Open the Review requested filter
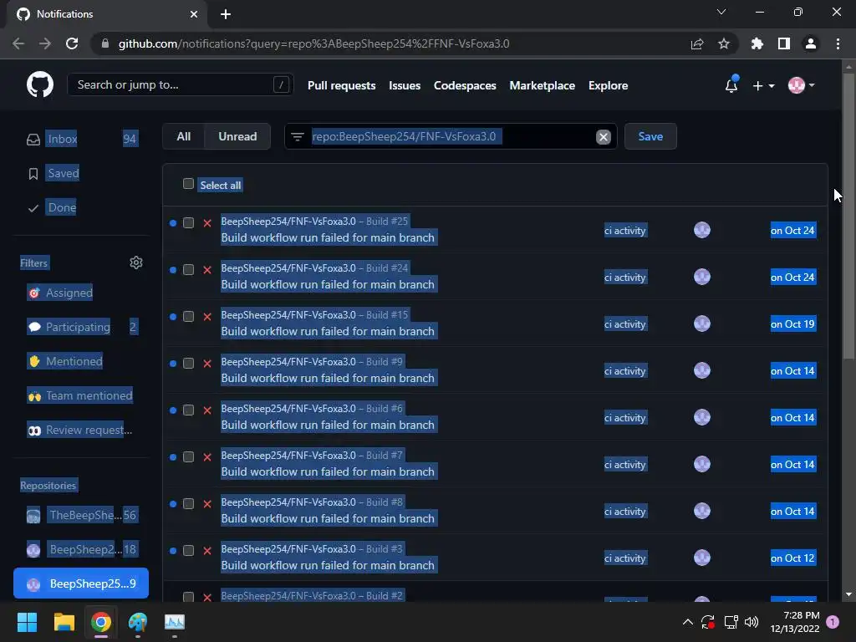The width and height of the screenshot is (856, 642). click(81, 431)
